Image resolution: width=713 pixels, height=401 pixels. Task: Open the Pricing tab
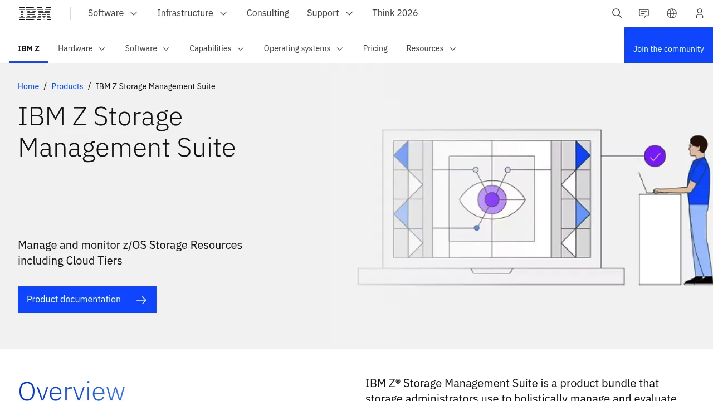tap(375, 48)
